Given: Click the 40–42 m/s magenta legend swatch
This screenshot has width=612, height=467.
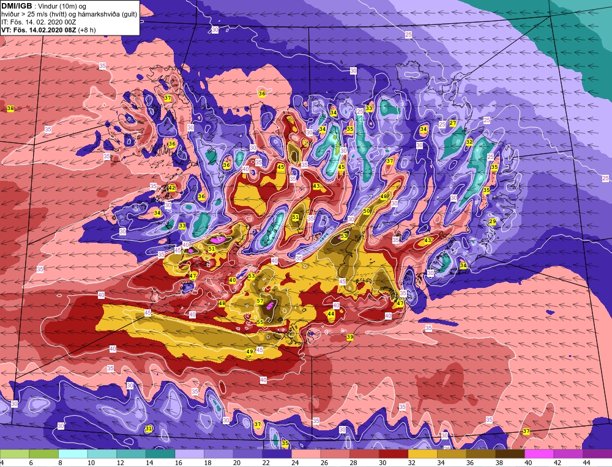Looking at the screenshot, I should [539, 454].
